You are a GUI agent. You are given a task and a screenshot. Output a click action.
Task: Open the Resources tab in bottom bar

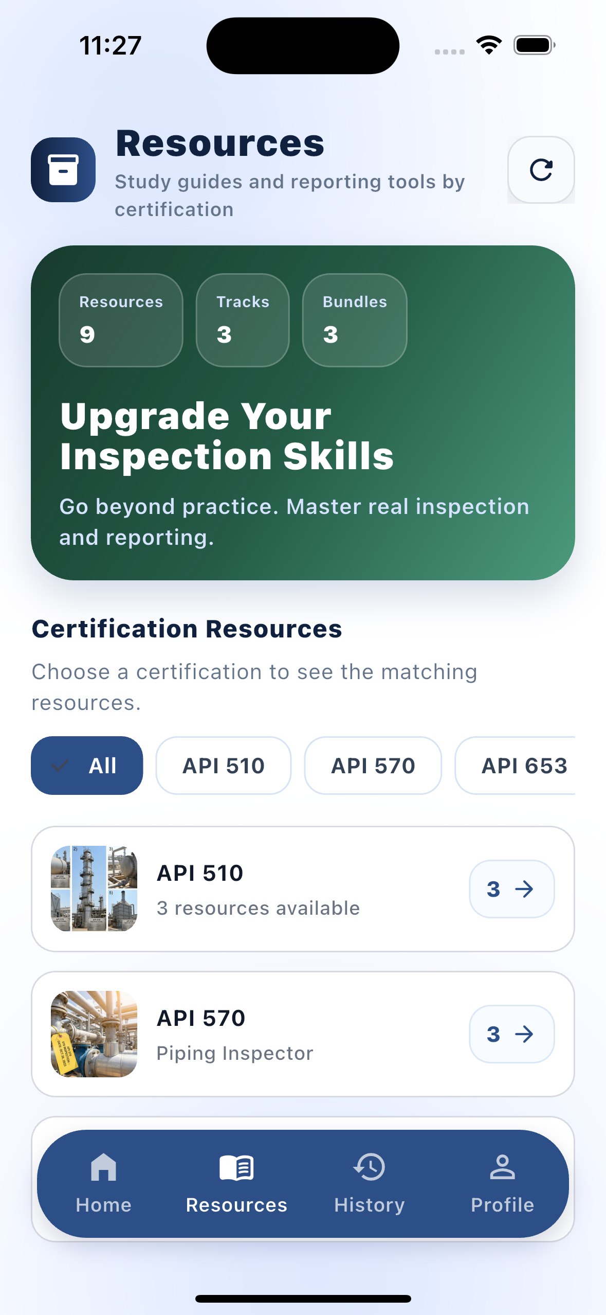(236, 1183)
